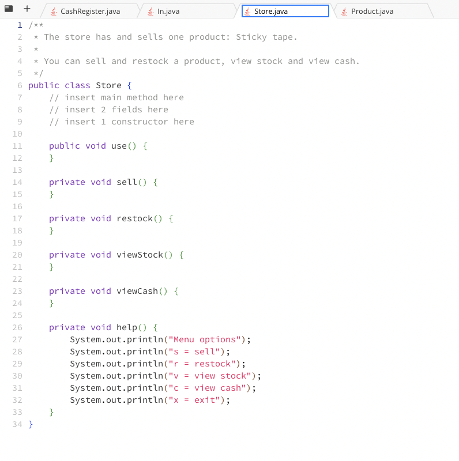Place cursor on 'public class Store' line
This screenshot has height=461, width=459.
click(80, 85)
